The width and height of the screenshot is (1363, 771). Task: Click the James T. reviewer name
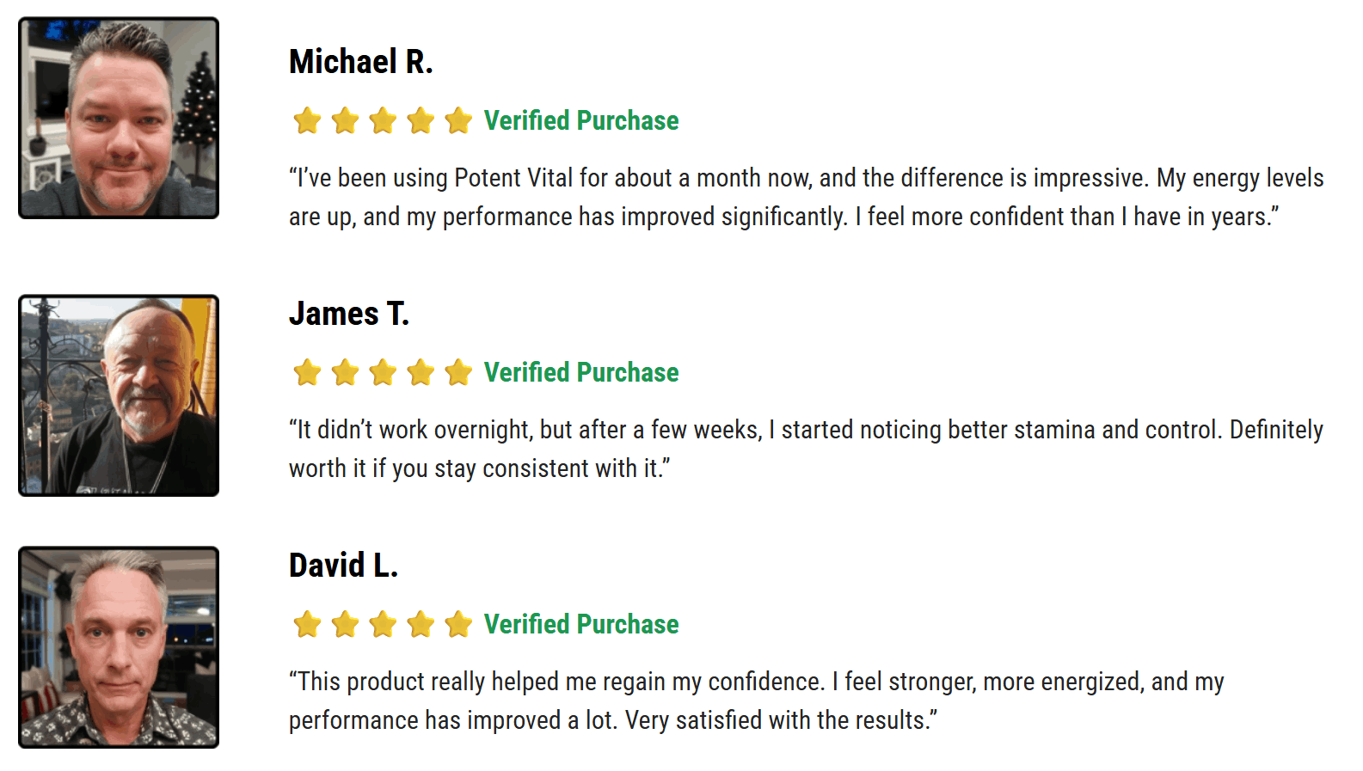pos(348,314)
